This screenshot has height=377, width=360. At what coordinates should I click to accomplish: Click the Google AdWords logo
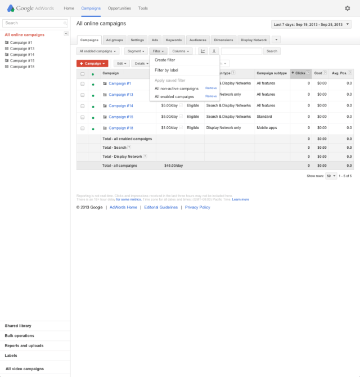(30, 8)
